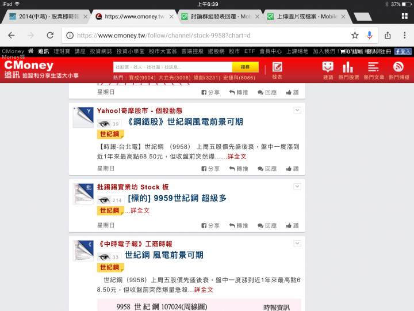Viewport: 414px width, 311px height.
Task: Click 詳全文 in the 批踢踢 post
Action: click(140, 211)
